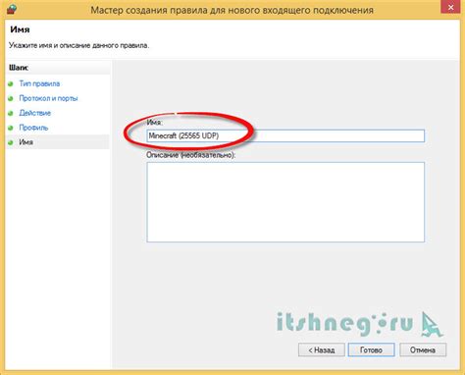This screenshot has height=375, width=465.
Task: Click inside the Описание text area
Action: pos(285,202)
